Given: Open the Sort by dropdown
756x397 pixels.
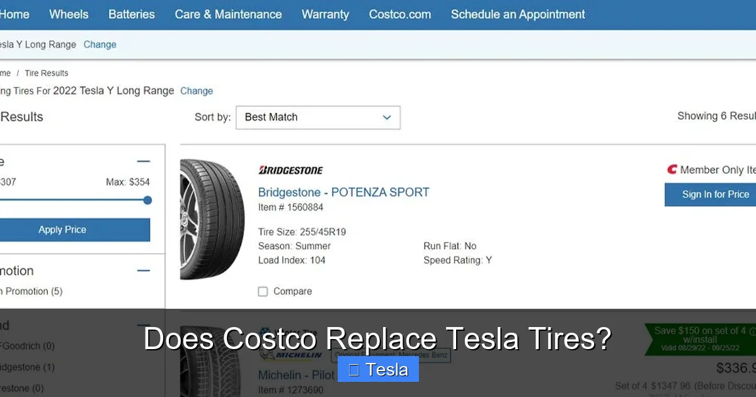Looking at the screenshot, I should (x=318, y=117).
